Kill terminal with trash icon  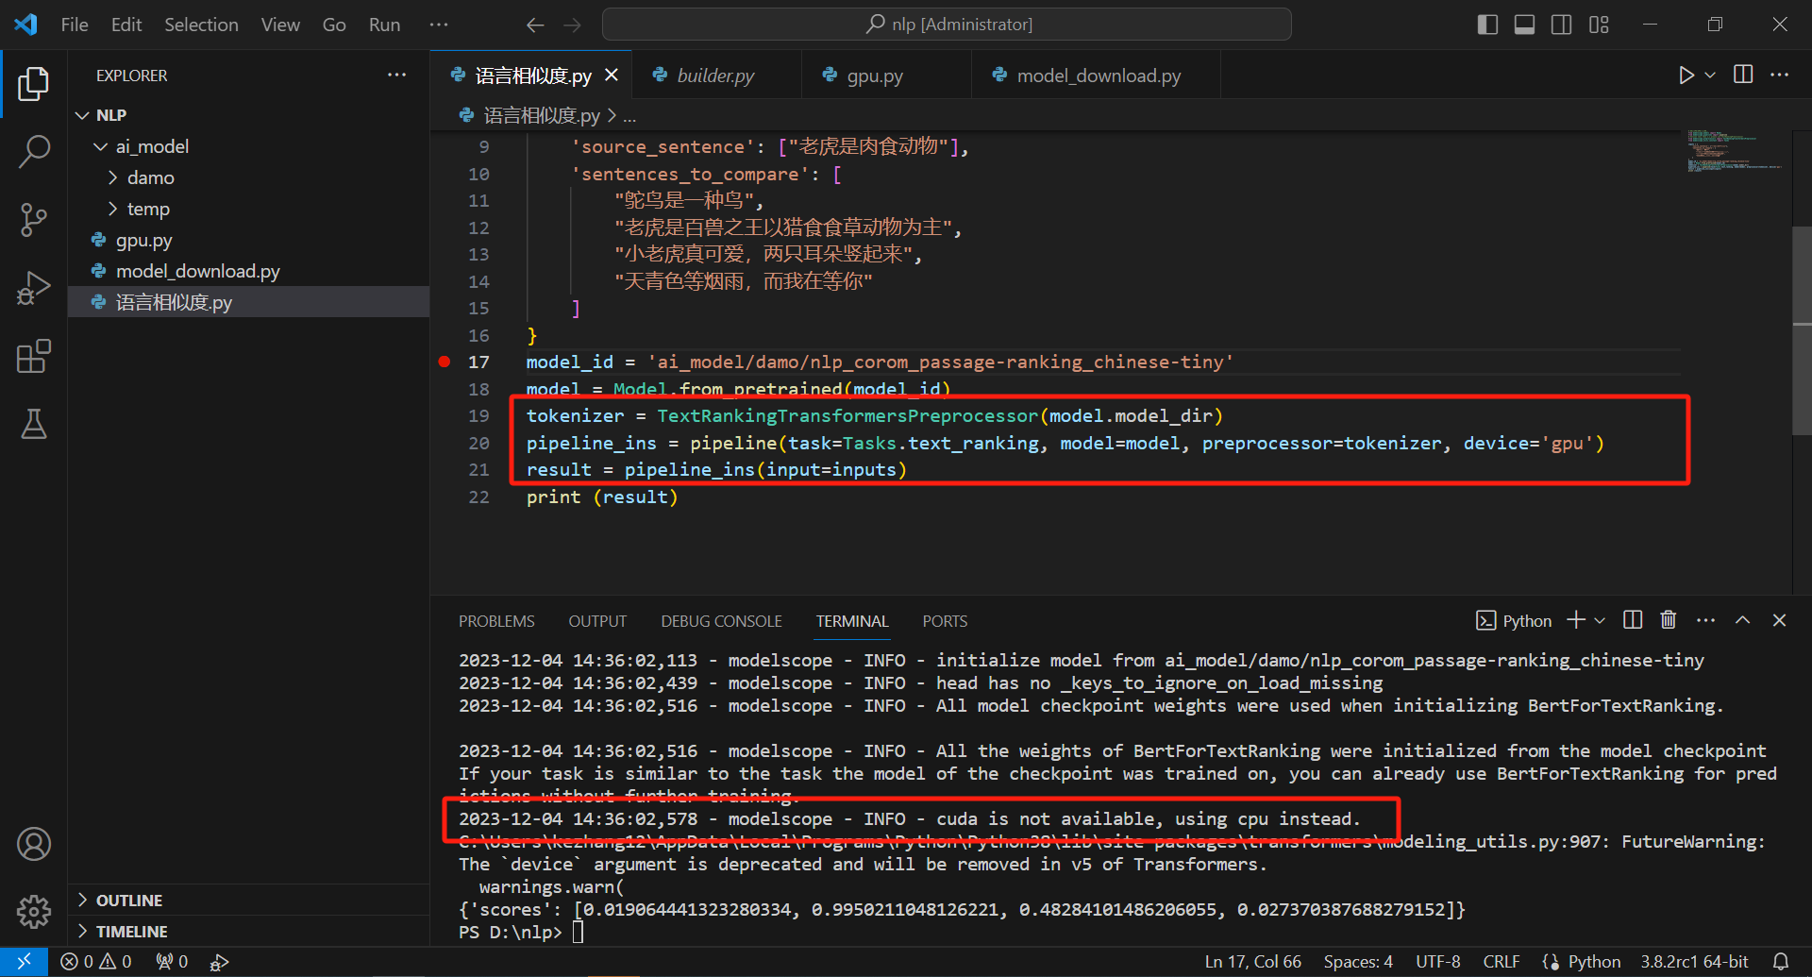point(1669,620)
